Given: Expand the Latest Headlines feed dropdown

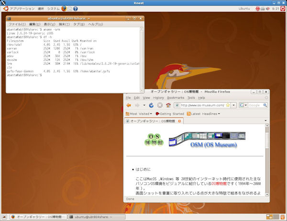Looking at the screenshot, I should 219,114.
